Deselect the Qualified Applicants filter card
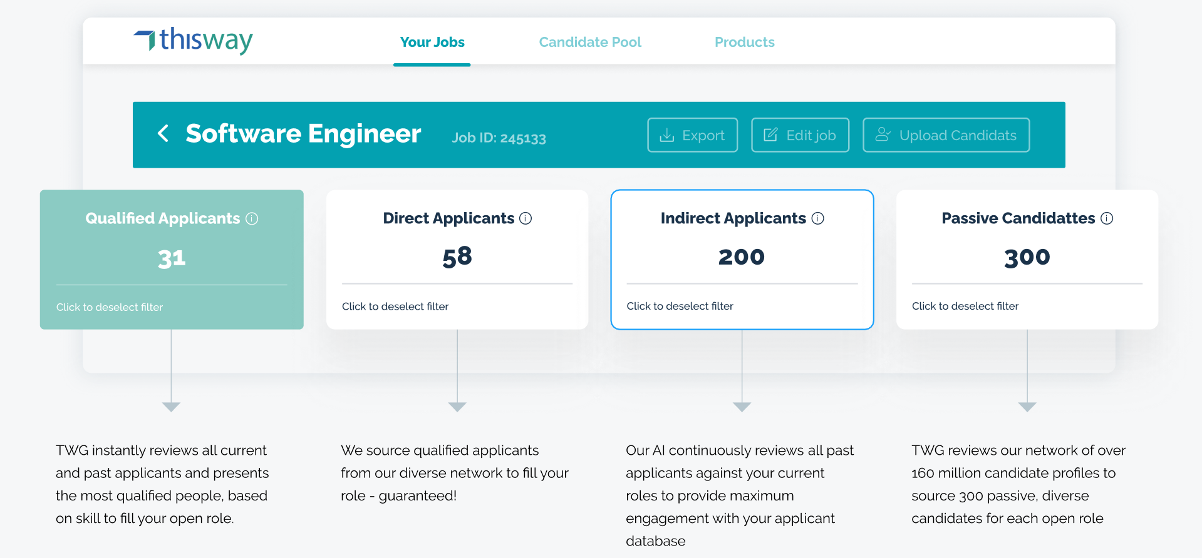The image size is (1202, 558). point(172,260)
